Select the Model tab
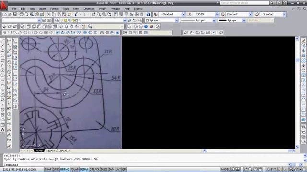The height and width of the screenshot is (172, 307). point(39,151)
